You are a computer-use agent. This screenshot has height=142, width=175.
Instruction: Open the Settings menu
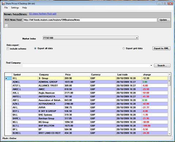(x=15, y=8)
